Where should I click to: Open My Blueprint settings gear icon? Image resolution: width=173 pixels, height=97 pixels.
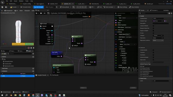click(x=33, y=54)
